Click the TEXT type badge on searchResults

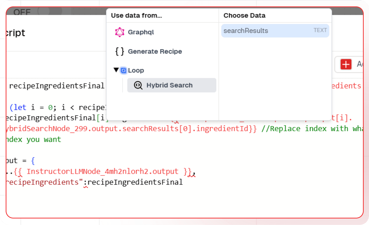tap(320, 30)
